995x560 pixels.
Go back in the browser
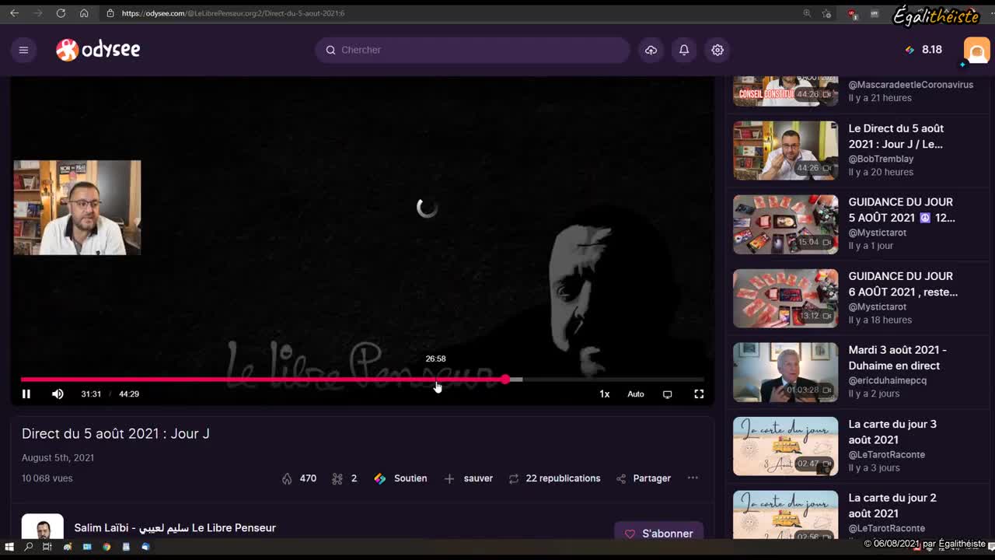pos(14,13)
